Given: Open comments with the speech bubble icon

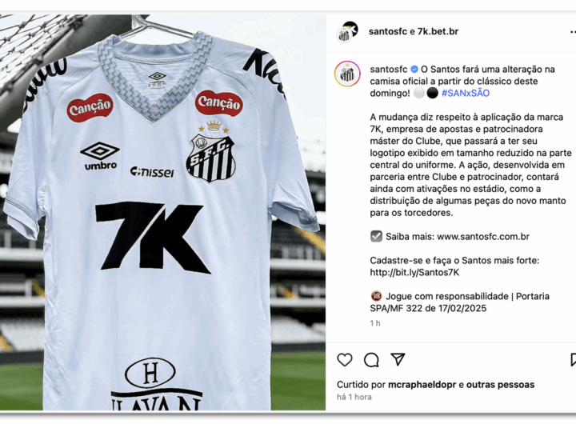Looking at the screenshot, I should tap(371, 360).
